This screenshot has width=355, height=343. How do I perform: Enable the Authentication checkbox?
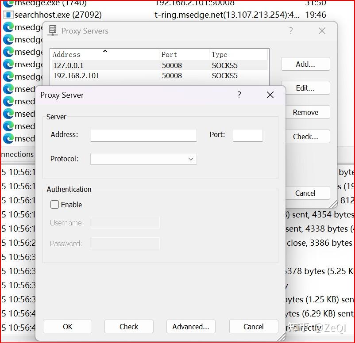click(54, 205)
